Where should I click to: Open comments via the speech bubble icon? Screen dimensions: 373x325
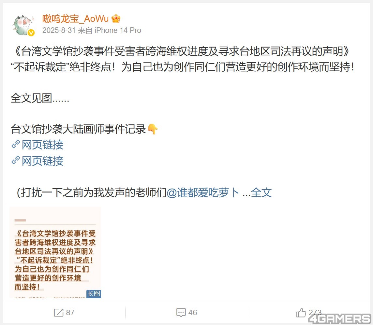pyautogui.click(x=181, y=313)
